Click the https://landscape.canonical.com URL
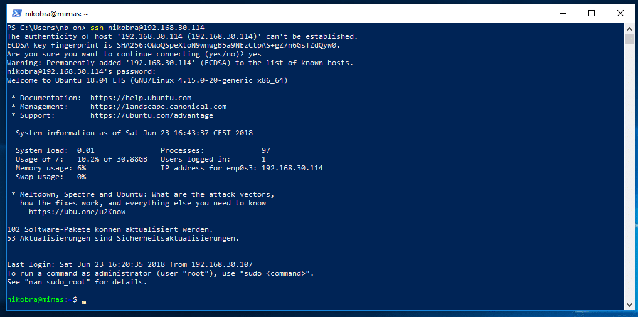The height and width of the screenshot is (317, 638). pos(158,107)
